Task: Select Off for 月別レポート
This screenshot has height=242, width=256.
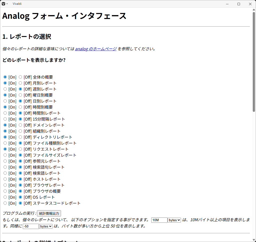Action: [20, 83]
